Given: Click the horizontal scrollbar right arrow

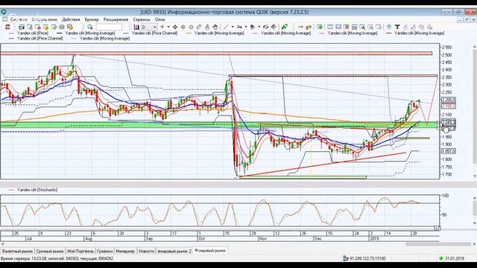Looking at the screenshot, I should [x=474, y=244].
